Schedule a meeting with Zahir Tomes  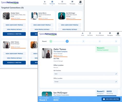tap(14, 63)
